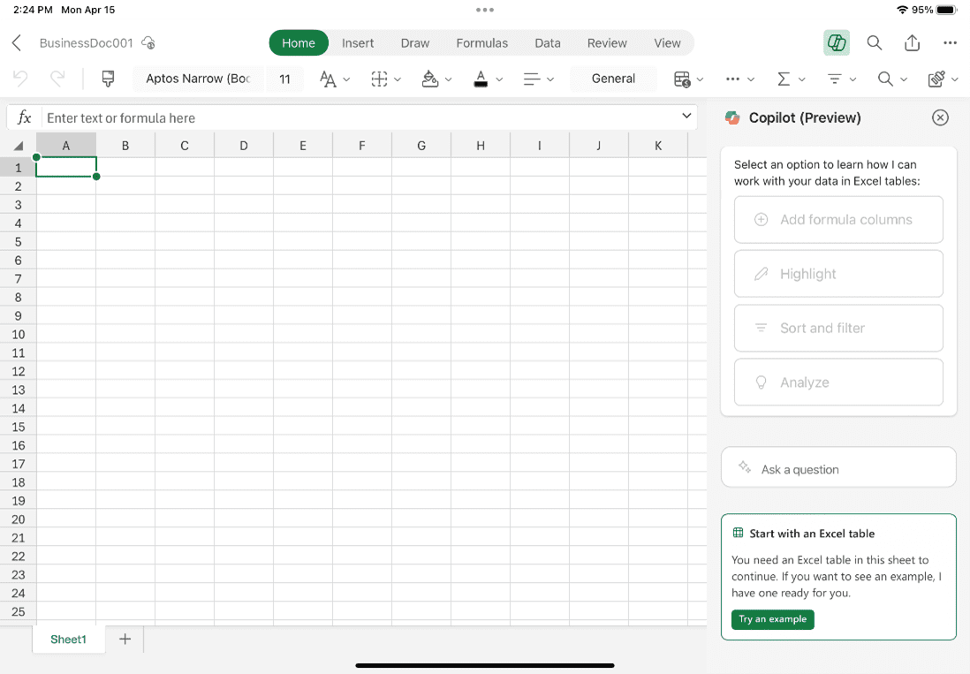This screenshot has width=970, height=674.
Task: Open the Borders dropdown
Action: pos(380,79)
